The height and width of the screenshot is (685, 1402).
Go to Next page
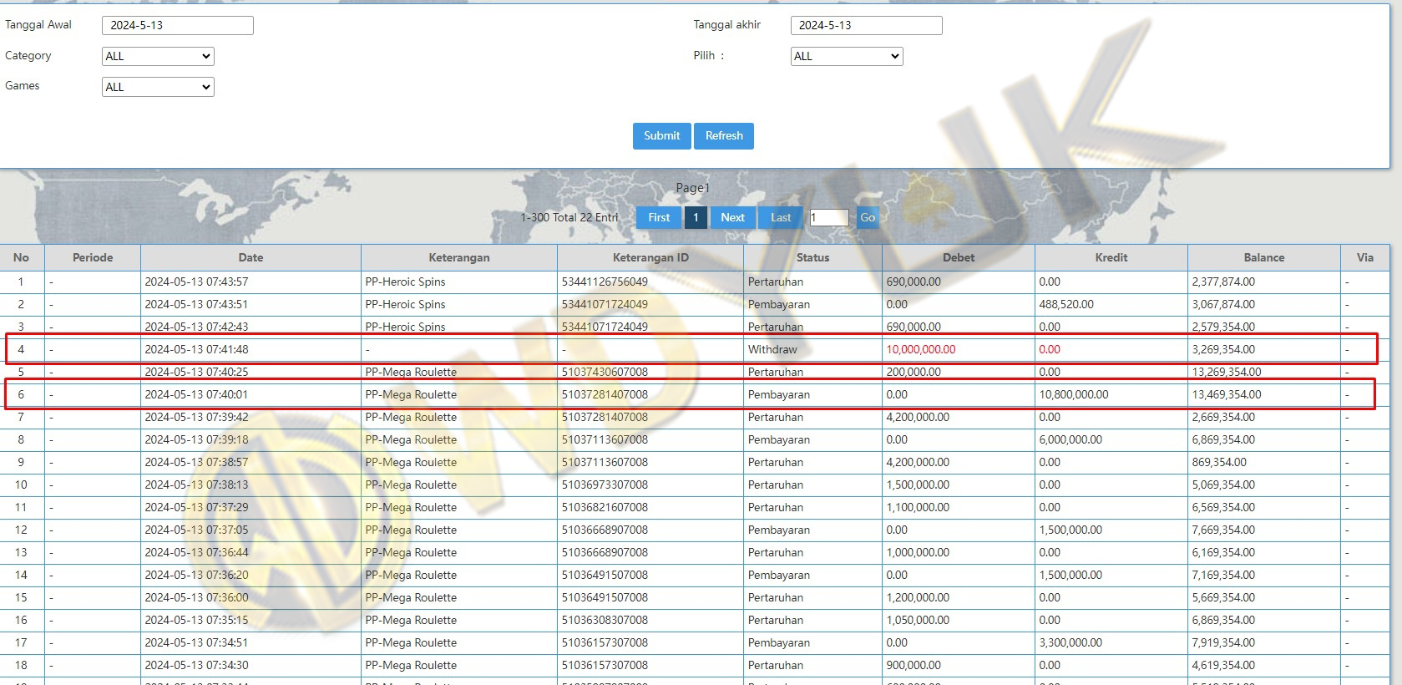point(732,218)
